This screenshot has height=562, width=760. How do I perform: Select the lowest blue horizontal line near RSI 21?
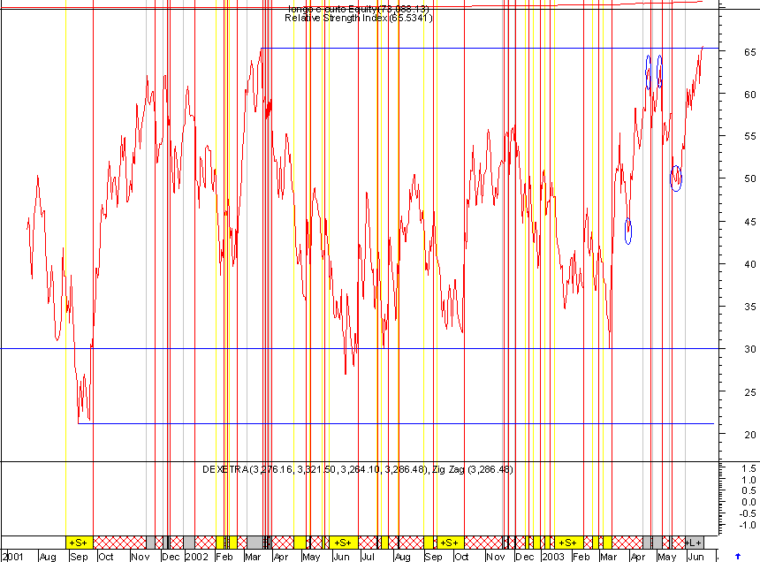[x=396, y=423]
